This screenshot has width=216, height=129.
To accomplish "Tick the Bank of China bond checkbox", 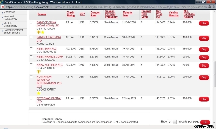I will [x=31, y=22].
